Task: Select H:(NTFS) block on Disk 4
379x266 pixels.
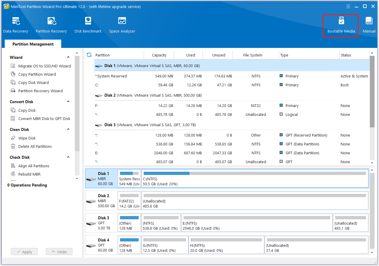Action: tap(226, 245)
